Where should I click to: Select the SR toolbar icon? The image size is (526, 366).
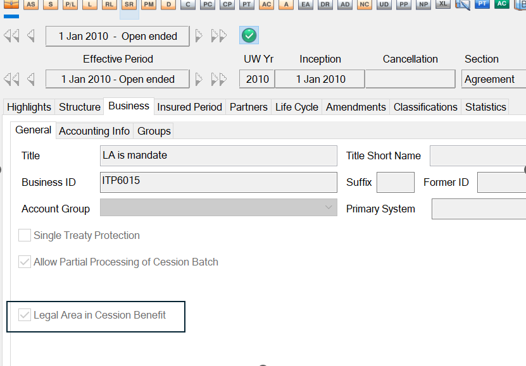(x=129, y=4)
